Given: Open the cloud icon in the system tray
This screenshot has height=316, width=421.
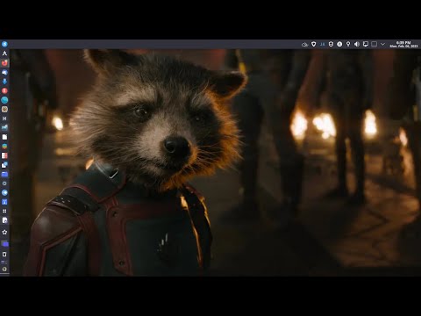Looking at the screenshot, I should [304, 45].
